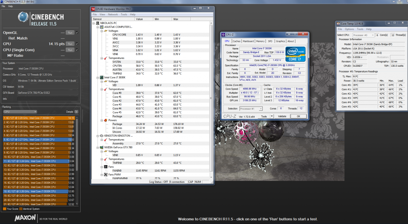Collapse the NIKOLAOS-PC tree node

click(93, 23)
